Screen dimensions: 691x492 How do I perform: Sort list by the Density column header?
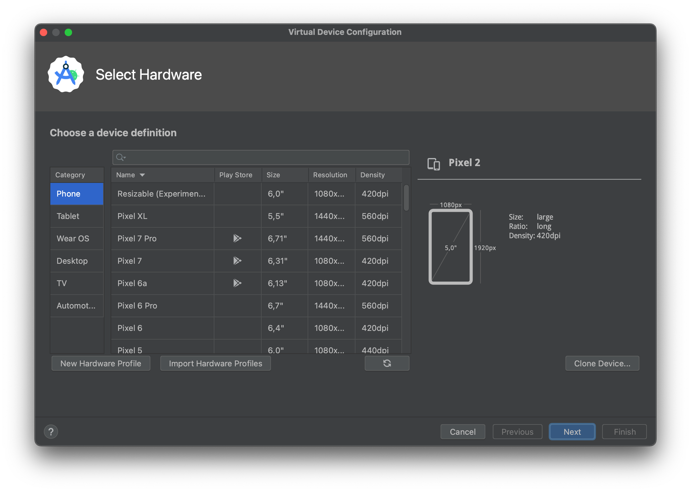click(x=372, y=175)
